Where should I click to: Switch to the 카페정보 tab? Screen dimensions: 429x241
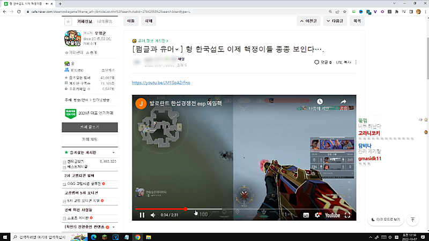(85, 21)
